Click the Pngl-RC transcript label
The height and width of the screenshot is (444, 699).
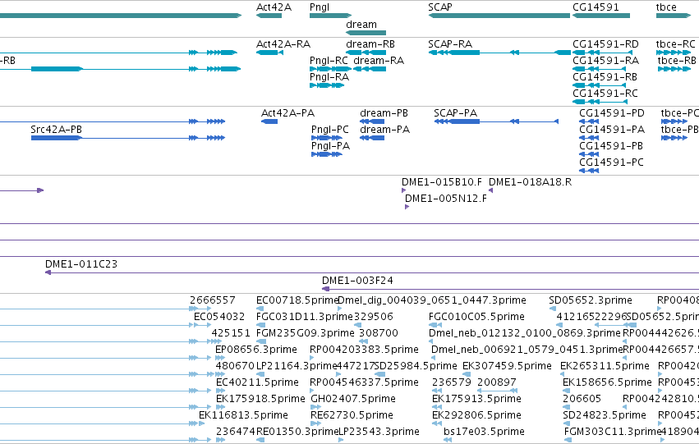pyautogui.click(x=329, y=61)
